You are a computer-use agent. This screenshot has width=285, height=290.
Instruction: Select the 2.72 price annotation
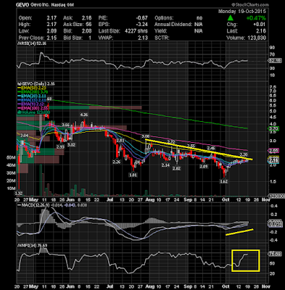pyautogui.click(x=171, y=142)
